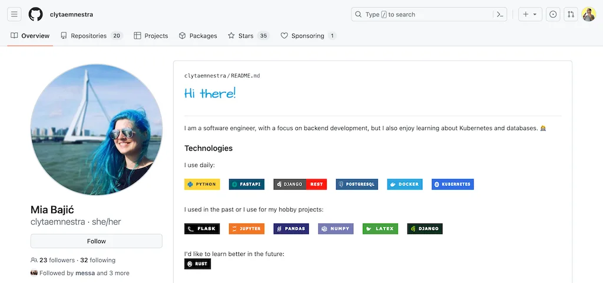Viewport: 603px width, 283px height.
Task: Open the issues icon in header
Action: (x=553, y=15)
